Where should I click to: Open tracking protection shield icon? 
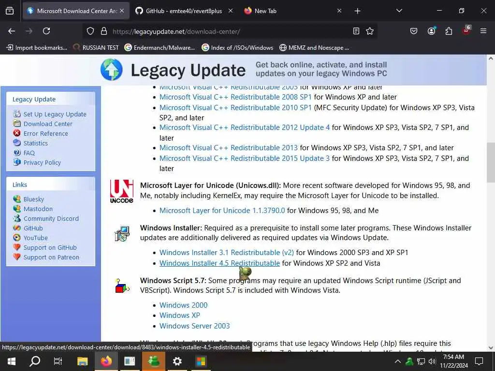[90, 31]
